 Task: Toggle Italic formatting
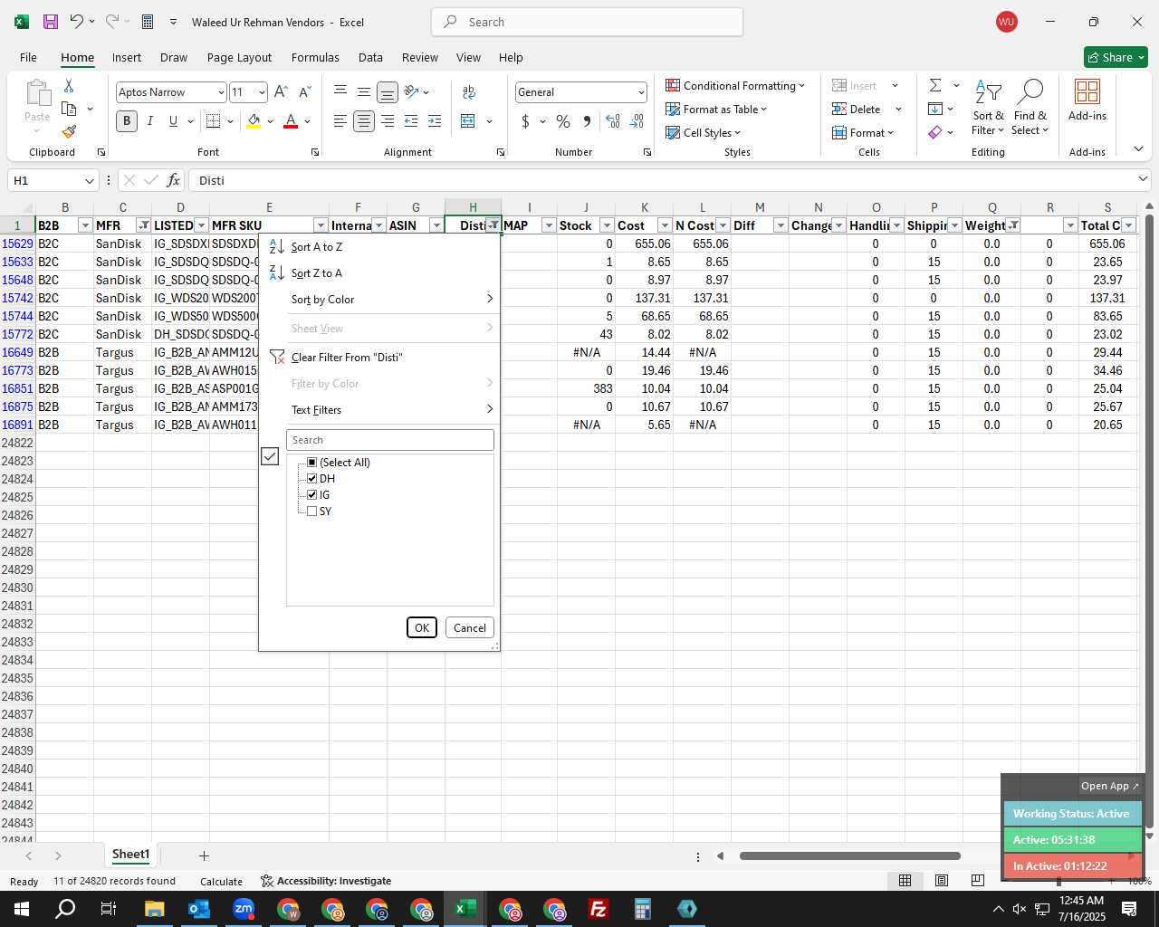150,121
